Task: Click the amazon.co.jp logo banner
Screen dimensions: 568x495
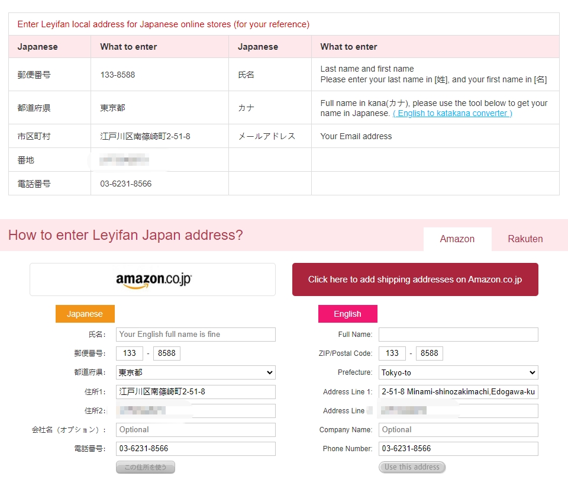Action: tap(153, 279)
